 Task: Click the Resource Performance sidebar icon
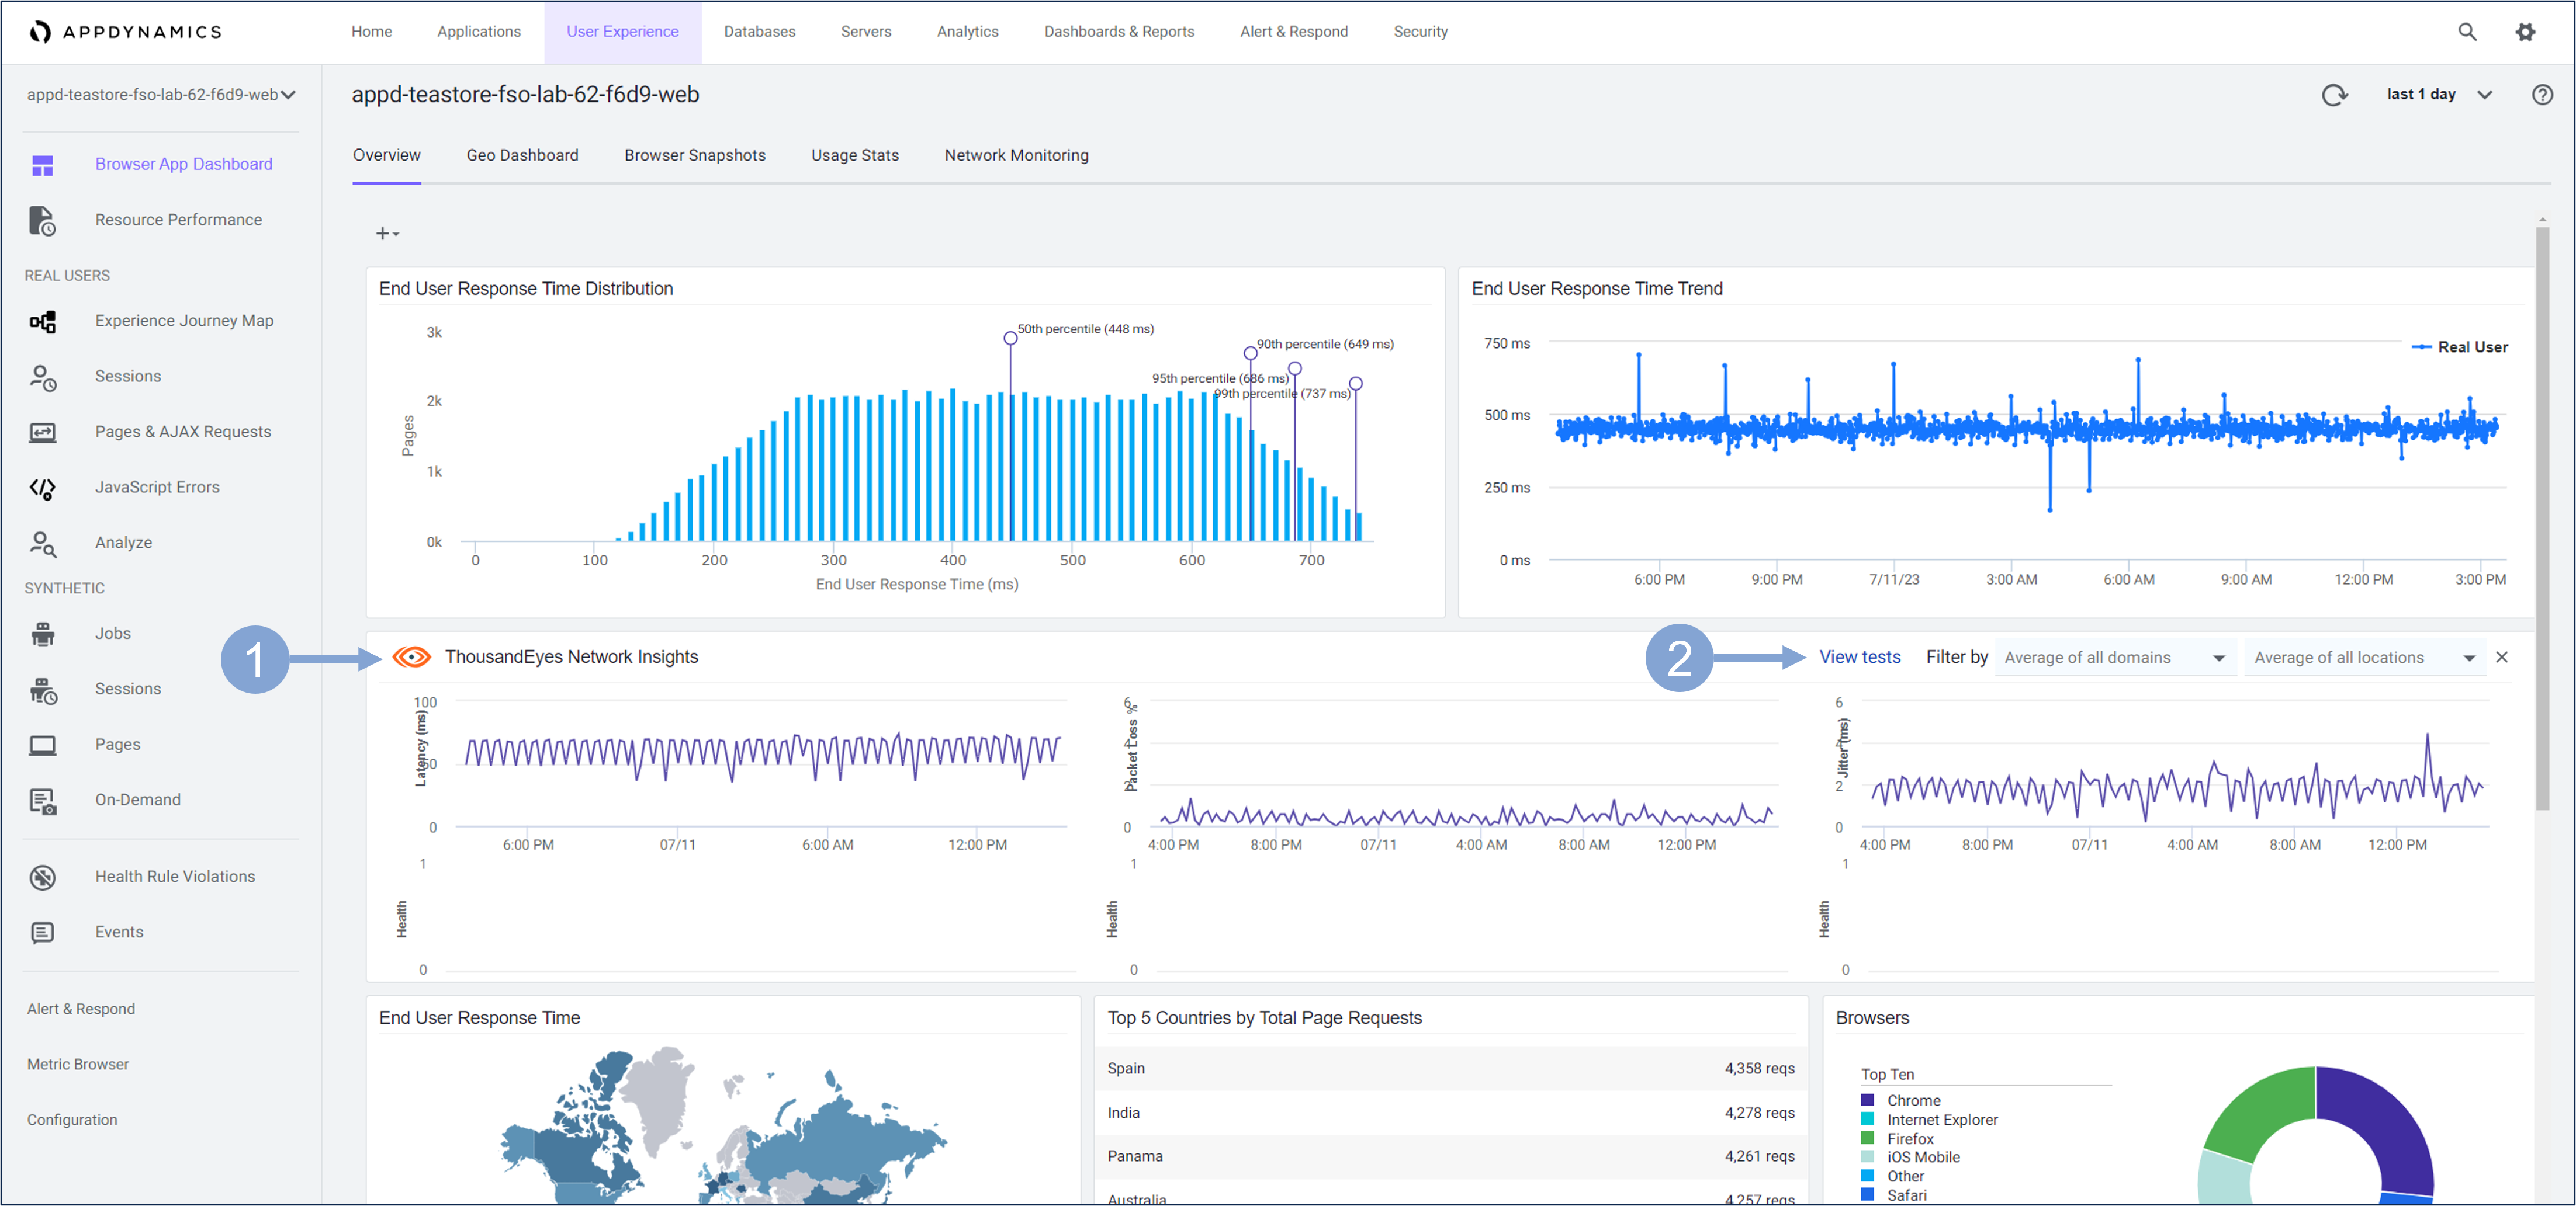[42, 221]
